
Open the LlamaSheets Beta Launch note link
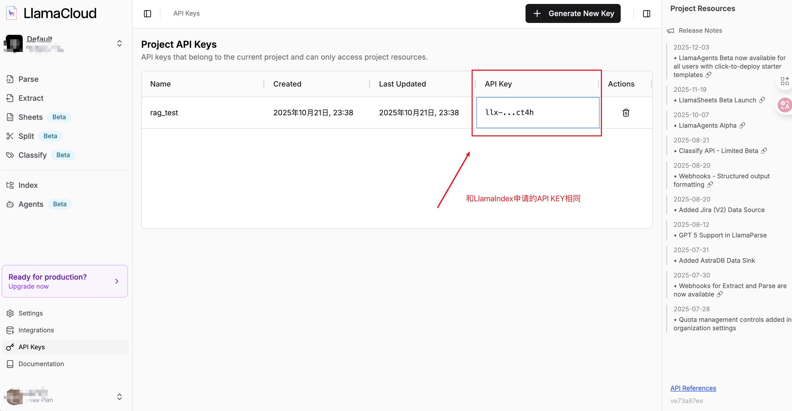click(762, 100)
